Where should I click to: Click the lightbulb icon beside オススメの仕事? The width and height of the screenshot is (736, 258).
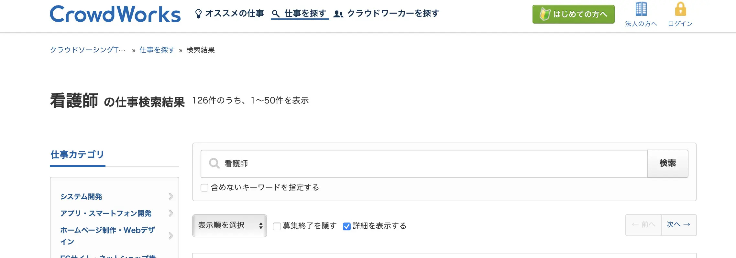198,14
